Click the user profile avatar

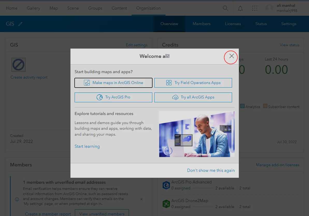point(269,8)
